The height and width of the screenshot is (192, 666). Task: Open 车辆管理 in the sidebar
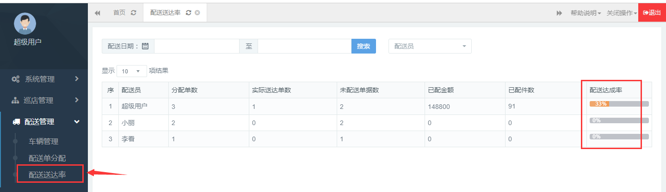pos(43,142)
